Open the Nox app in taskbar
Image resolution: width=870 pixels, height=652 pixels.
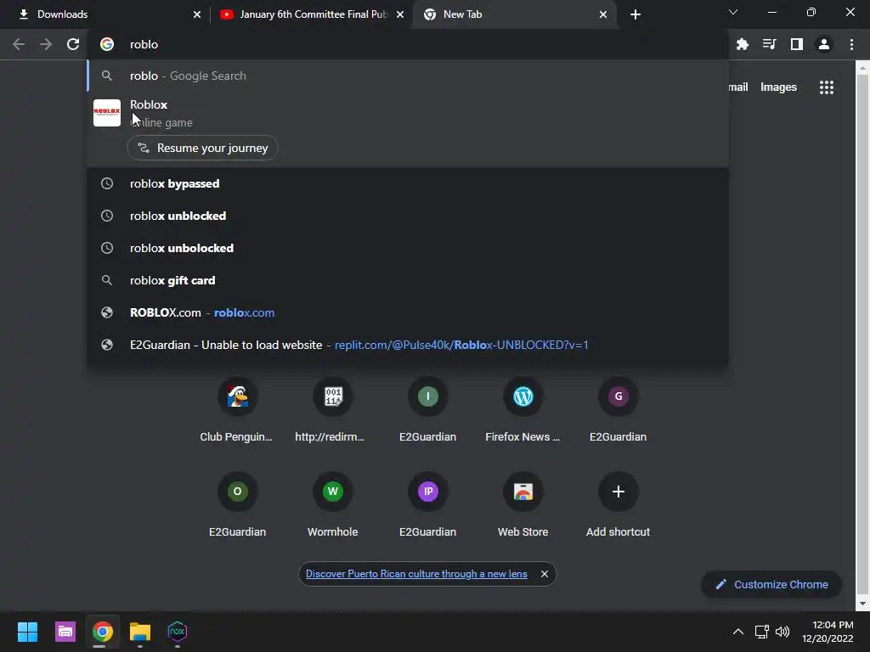[x=178, y=632]
